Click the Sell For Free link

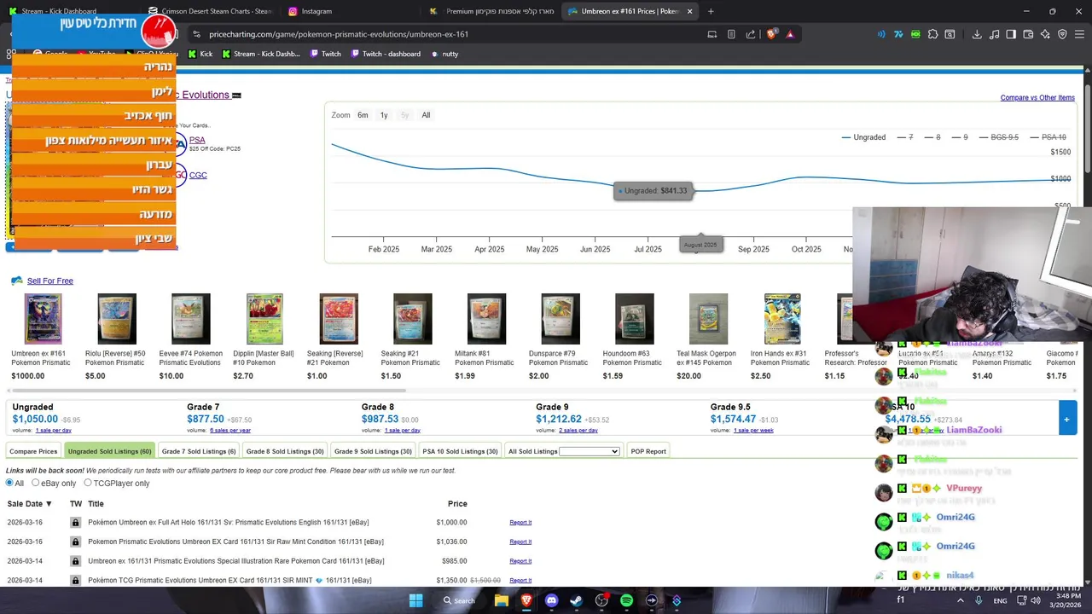coord(50,281)
